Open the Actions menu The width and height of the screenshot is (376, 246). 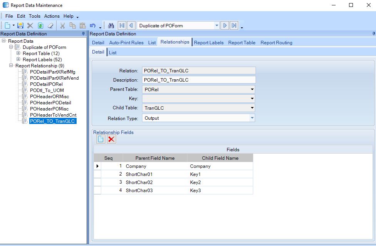(x=52, y=16)
